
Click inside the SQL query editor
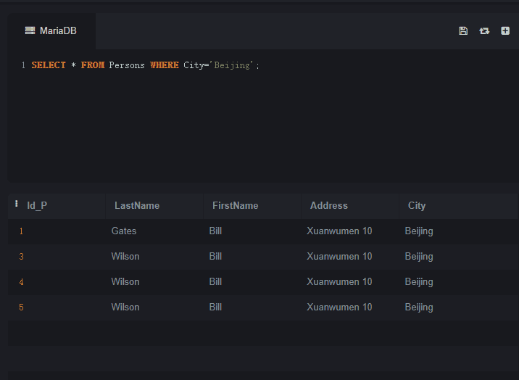pos(263,116)
